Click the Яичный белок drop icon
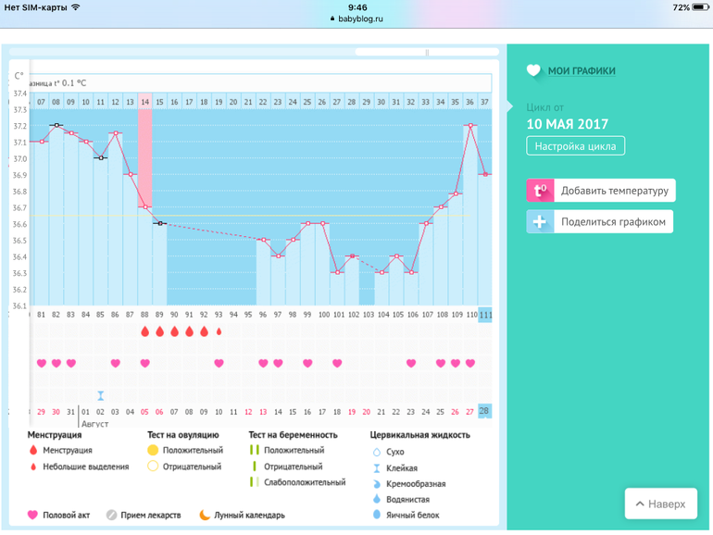Screen dimensions: 713x535 [375, 515]
